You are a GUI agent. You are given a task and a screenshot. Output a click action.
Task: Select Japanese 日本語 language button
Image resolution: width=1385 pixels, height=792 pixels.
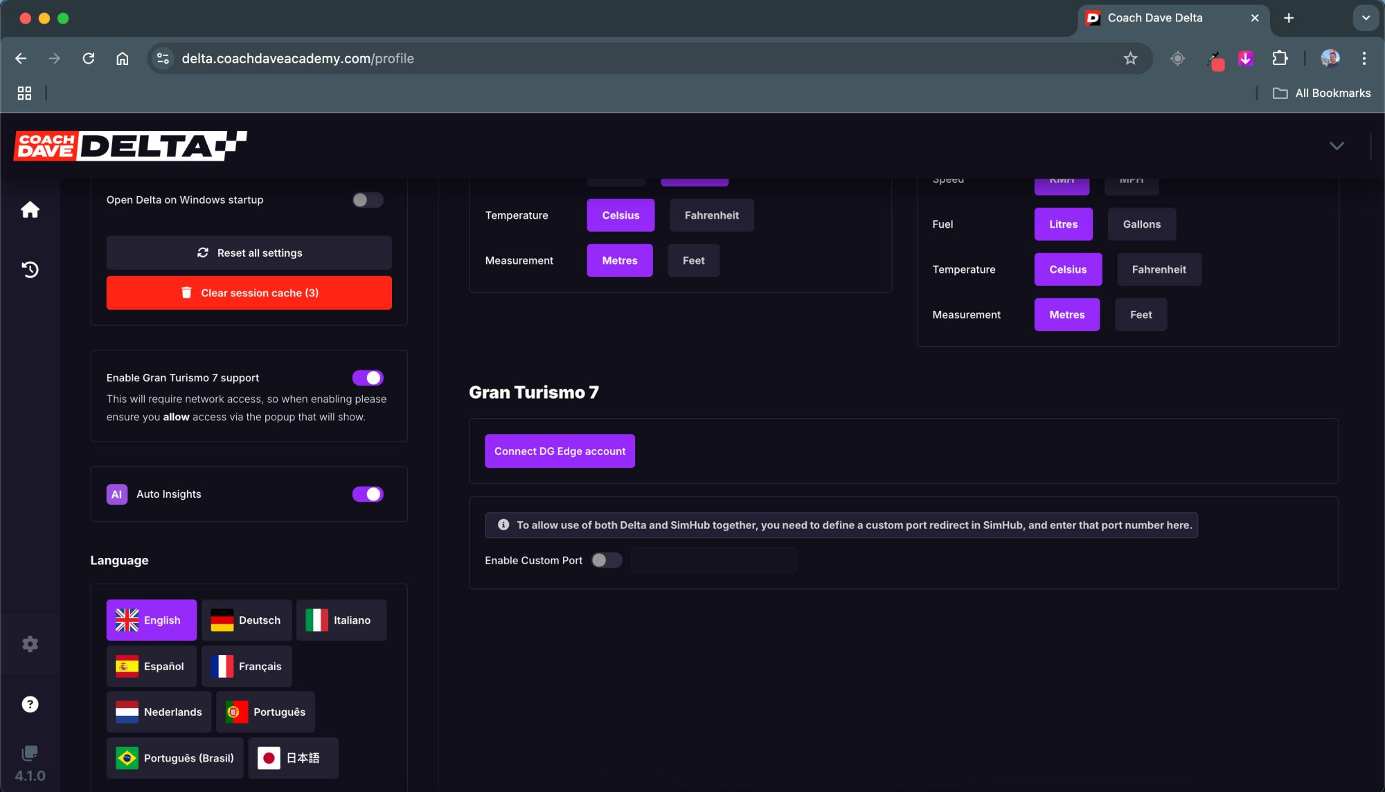click(293, 758)
